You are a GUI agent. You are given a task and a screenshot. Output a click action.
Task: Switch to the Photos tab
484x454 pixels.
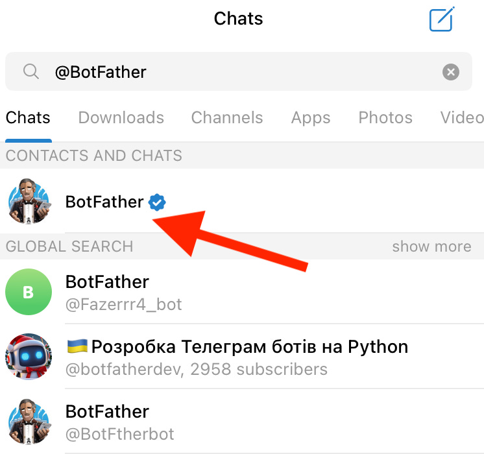tap(385, 117)
